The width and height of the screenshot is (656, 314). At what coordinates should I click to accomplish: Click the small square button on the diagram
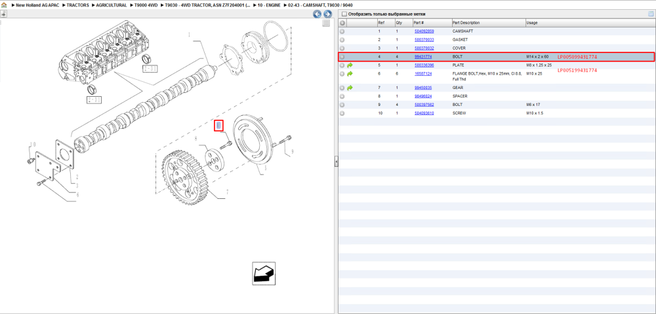click(x=326, y=24)
